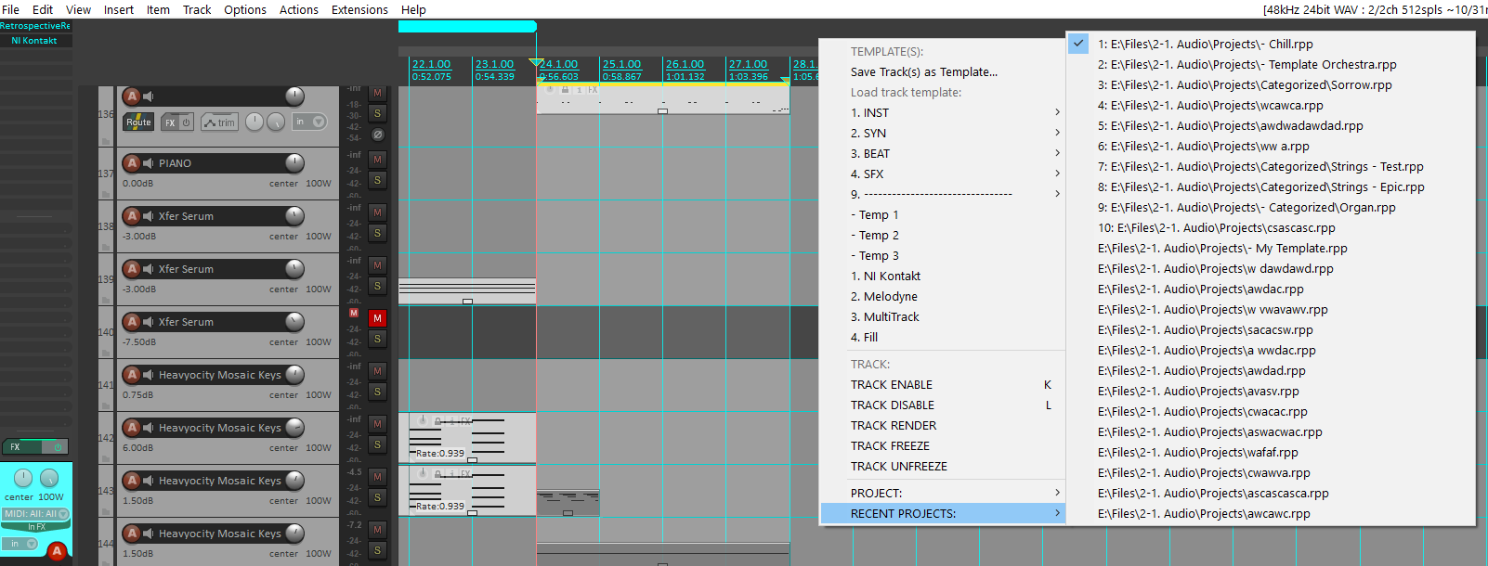Open the MIDI: All: All input dropdown

[36, 513]
